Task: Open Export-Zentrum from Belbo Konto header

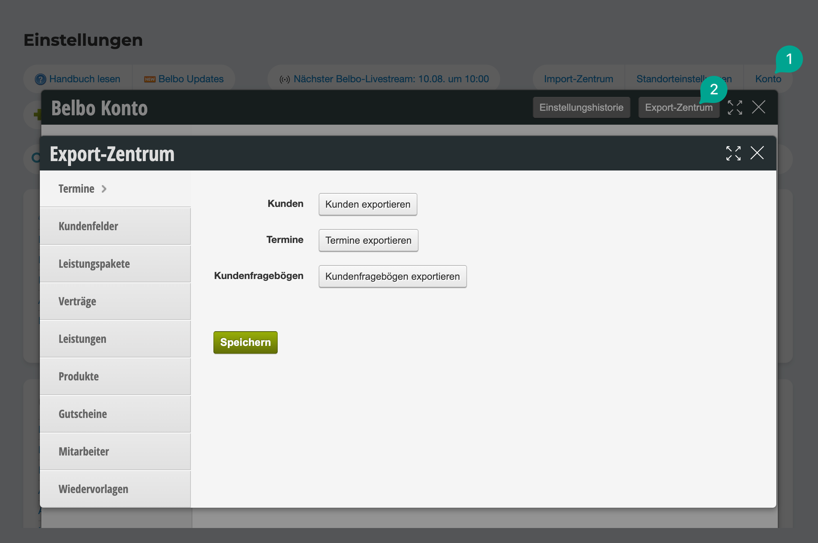Action: click(x=679, y=107)
